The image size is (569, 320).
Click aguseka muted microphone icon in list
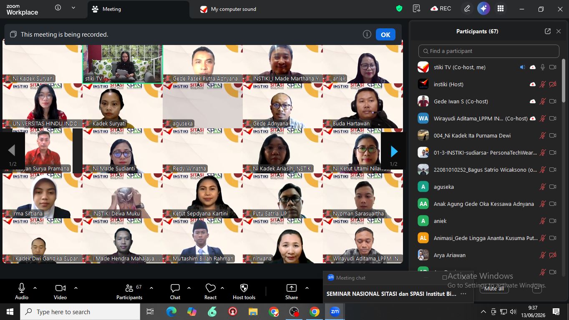[x=543, y=187]
